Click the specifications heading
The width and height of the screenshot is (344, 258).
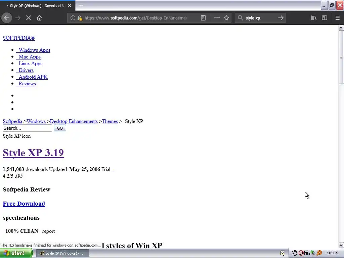(21, 218)
